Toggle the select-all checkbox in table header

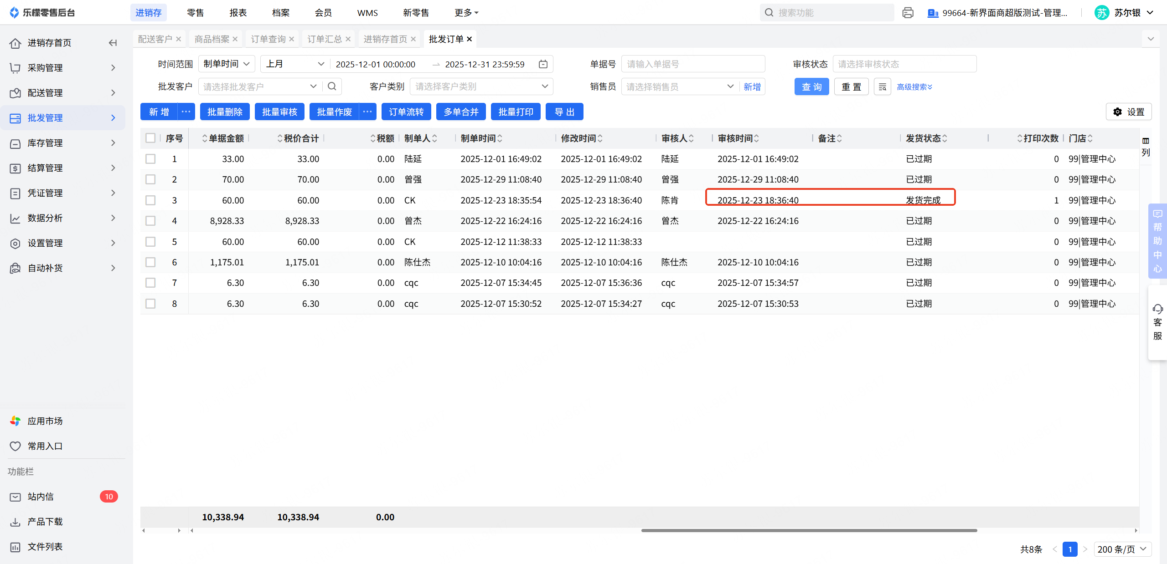point(150,138)
